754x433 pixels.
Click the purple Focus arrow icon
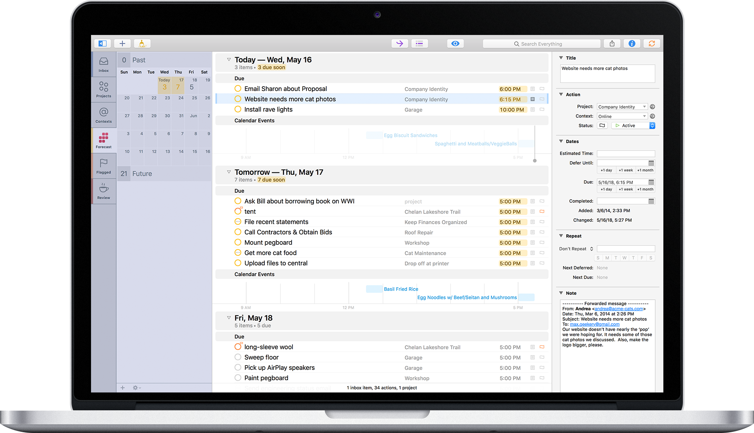pyautogui.click(x=400, y=44)
